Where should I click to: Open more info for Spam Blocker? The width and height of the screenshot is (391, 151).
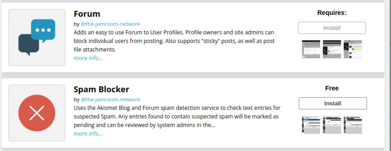point(88,134)
